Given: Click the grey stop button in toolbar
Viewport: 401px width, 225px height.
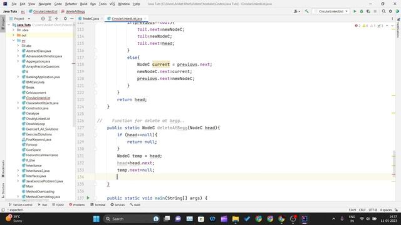Looking at the screenshot, I should [x=375, y=11].
